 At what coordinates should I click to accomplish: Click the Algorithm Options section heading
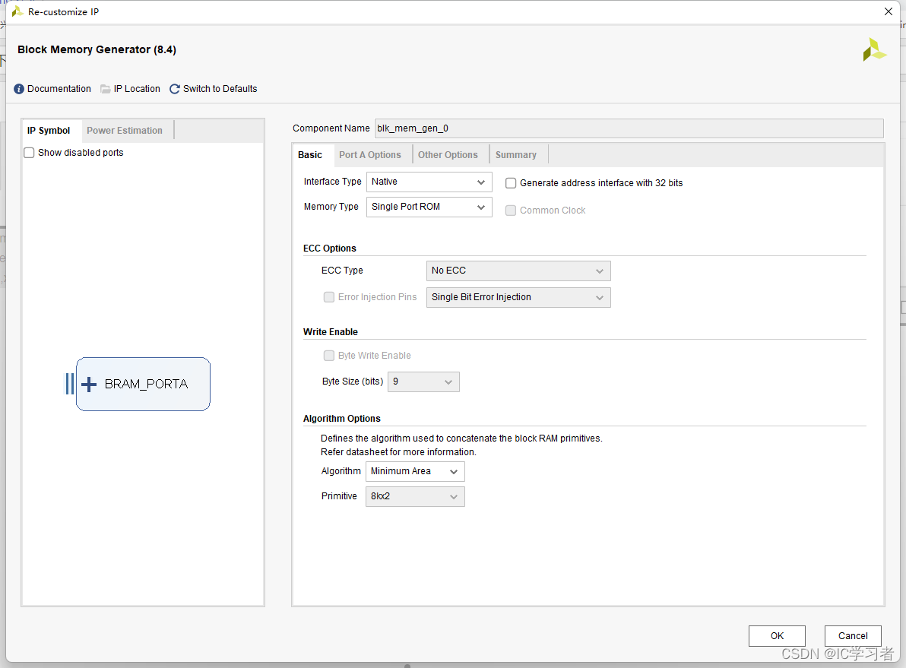click(x=342, y=419)
